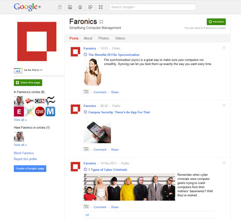Click View all under Have Faronics in circles

pyautogui.click(x=20, y=145)
